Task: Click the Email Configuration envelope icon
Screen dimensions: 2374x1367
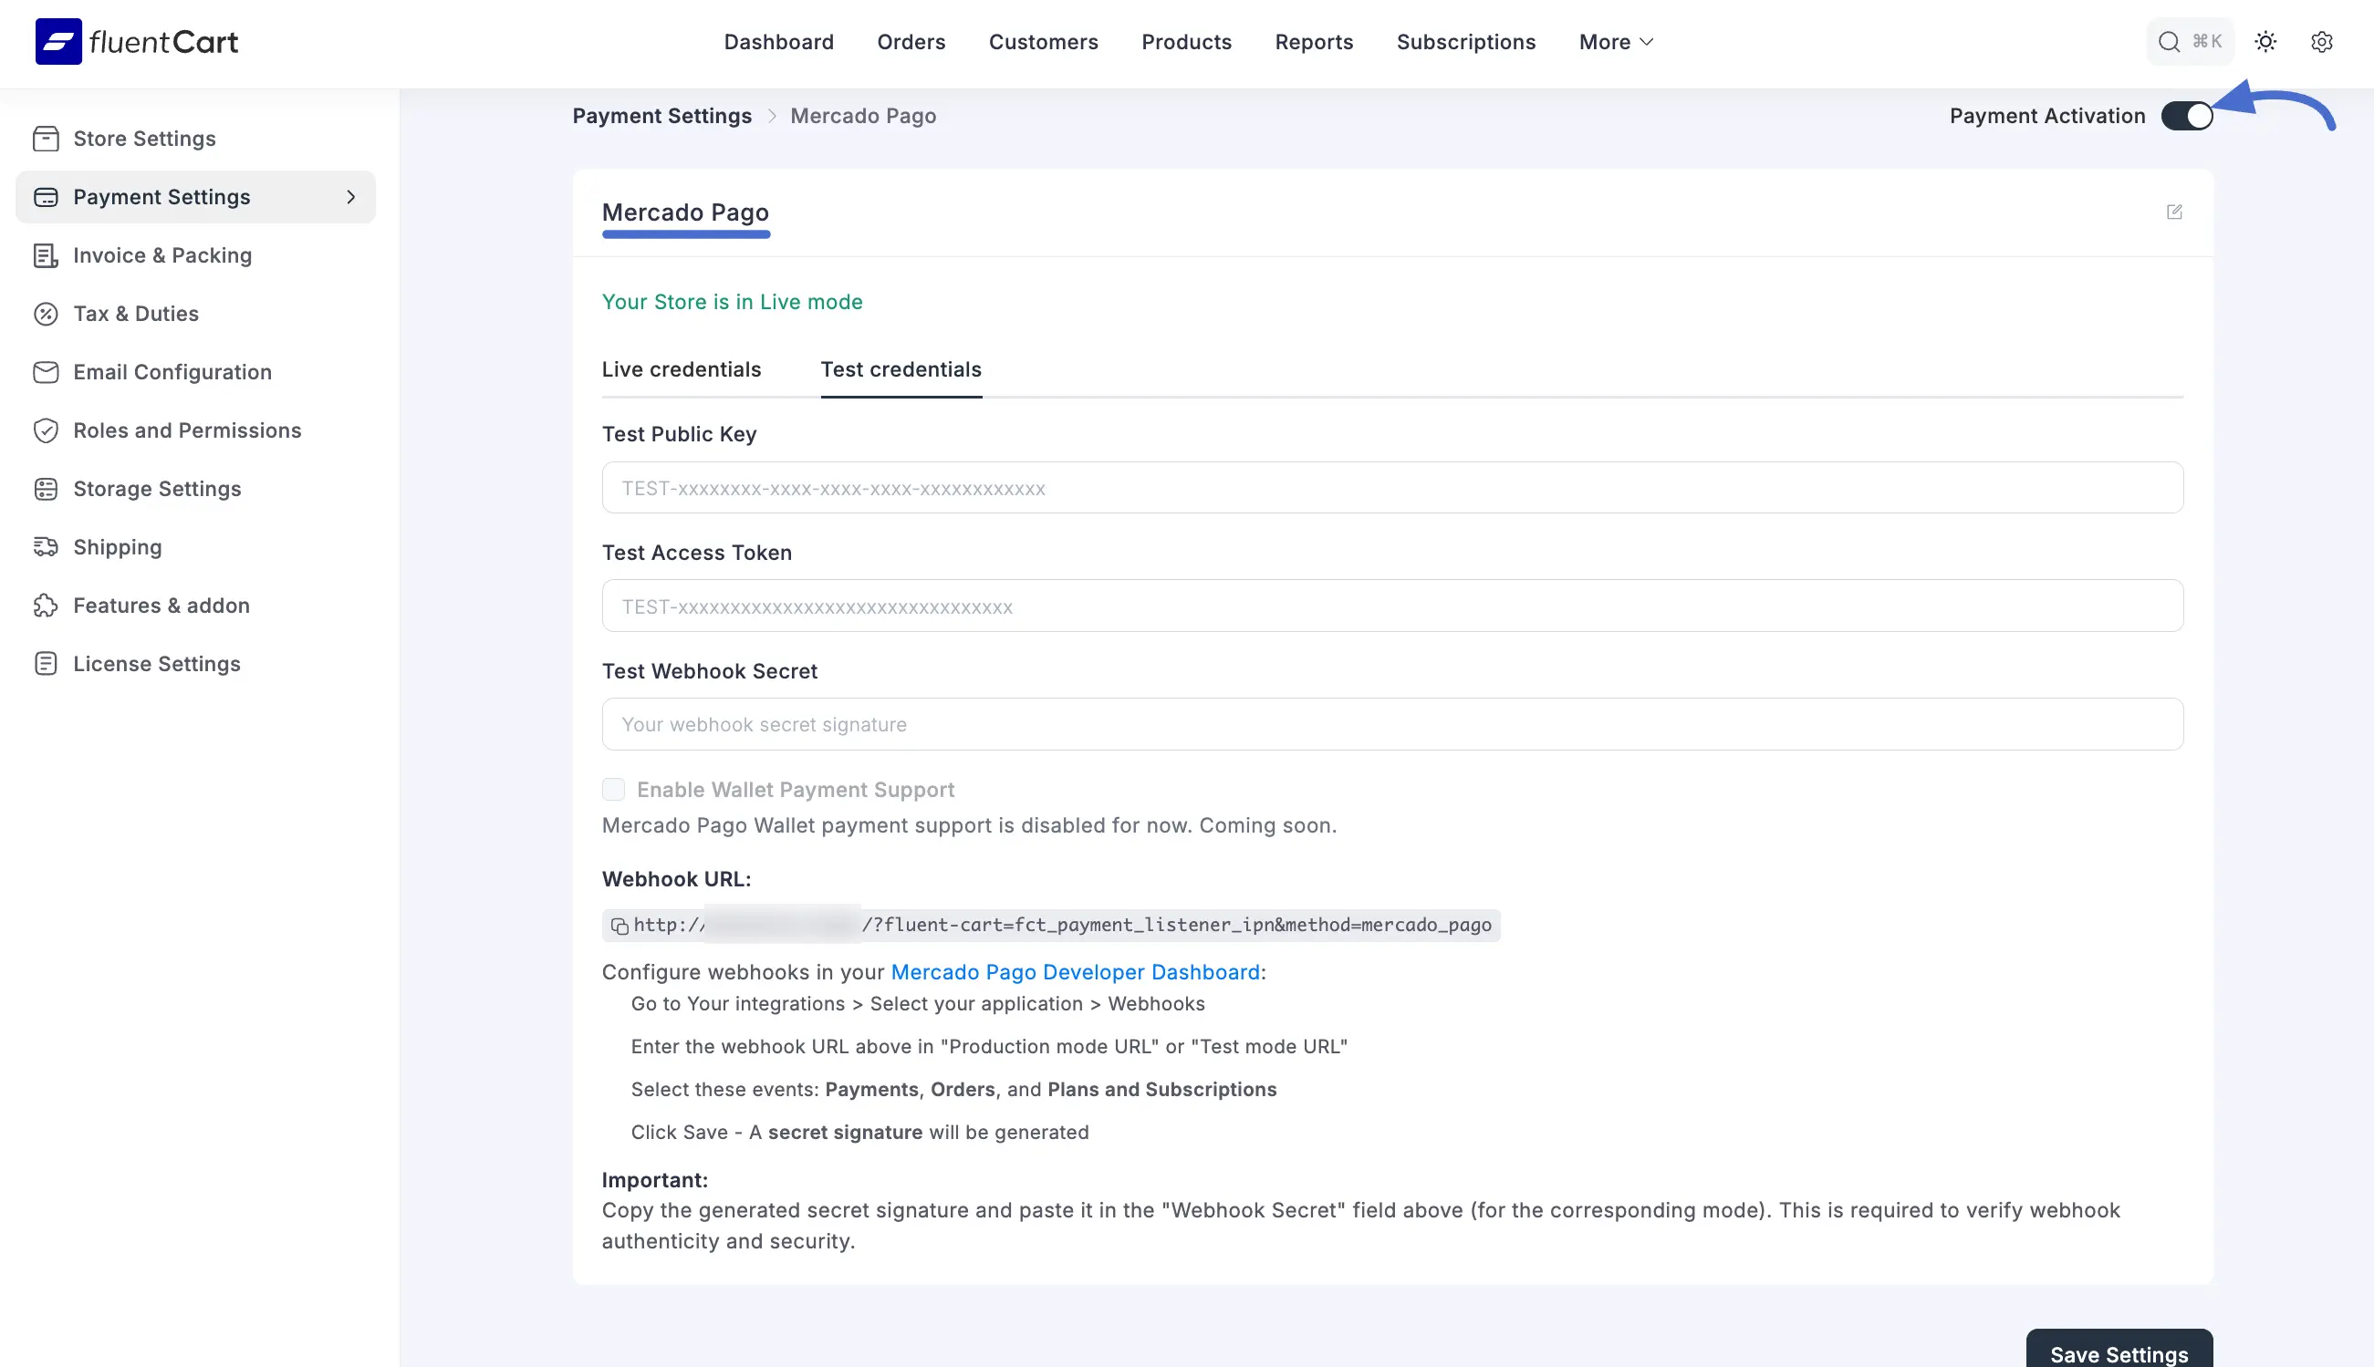Action: pyautogui.click(x=47, y=372)
